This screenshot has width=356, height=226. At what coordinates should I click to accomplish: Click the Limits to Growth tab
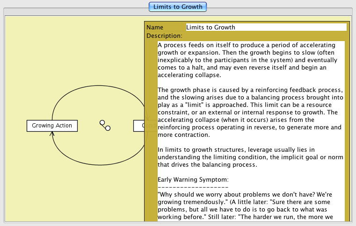178,7
